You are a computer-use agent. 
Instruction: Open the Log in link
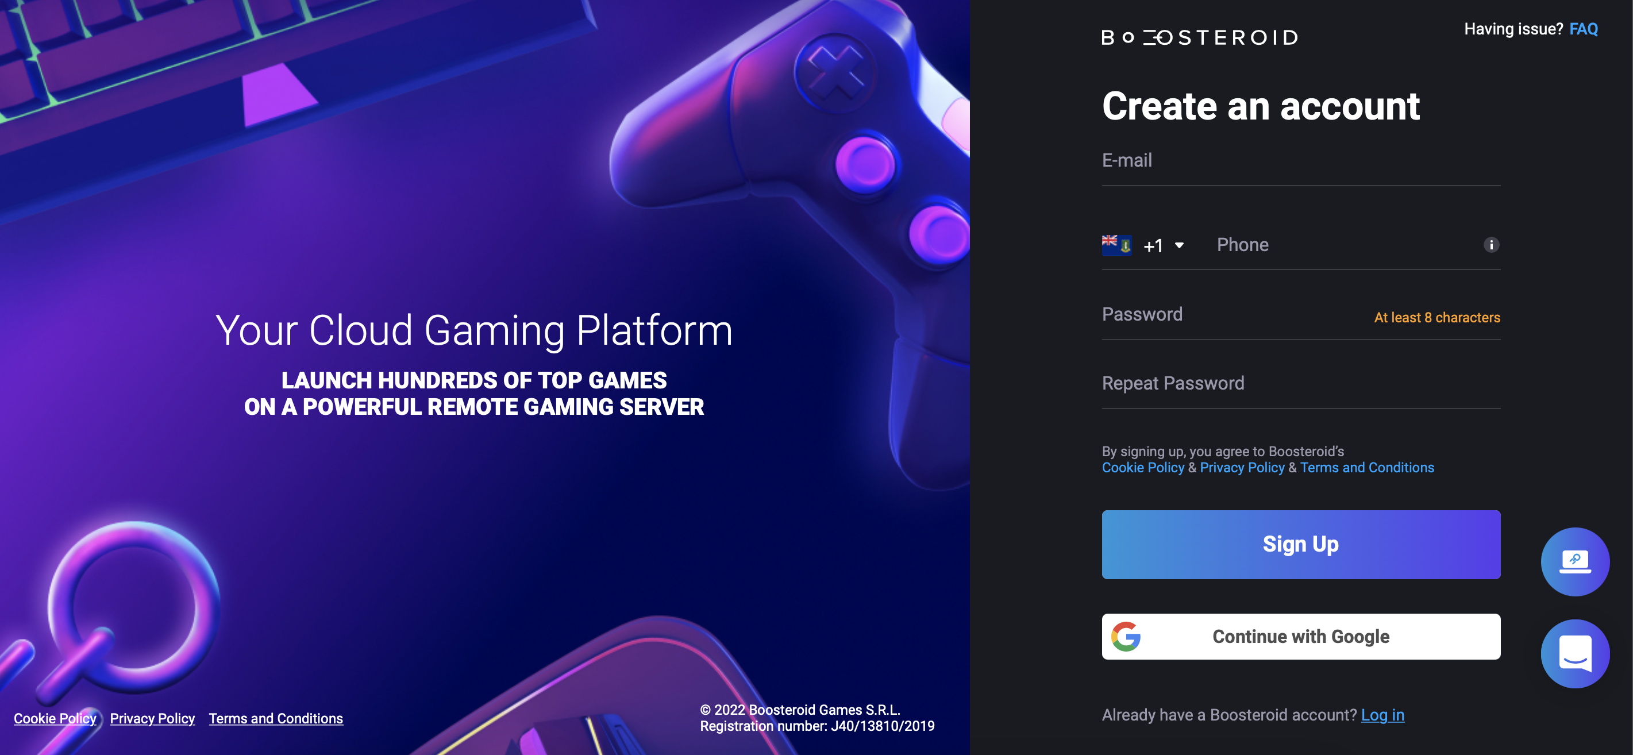click(x=1382, y=715)
